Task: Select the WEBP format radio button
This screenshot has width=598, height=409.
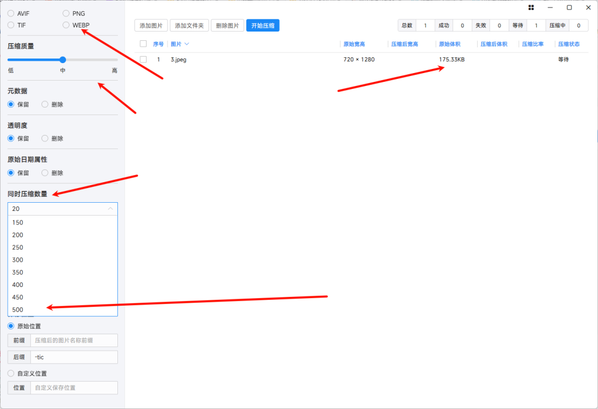Action: pyautogui.click(x=67, y=25)
